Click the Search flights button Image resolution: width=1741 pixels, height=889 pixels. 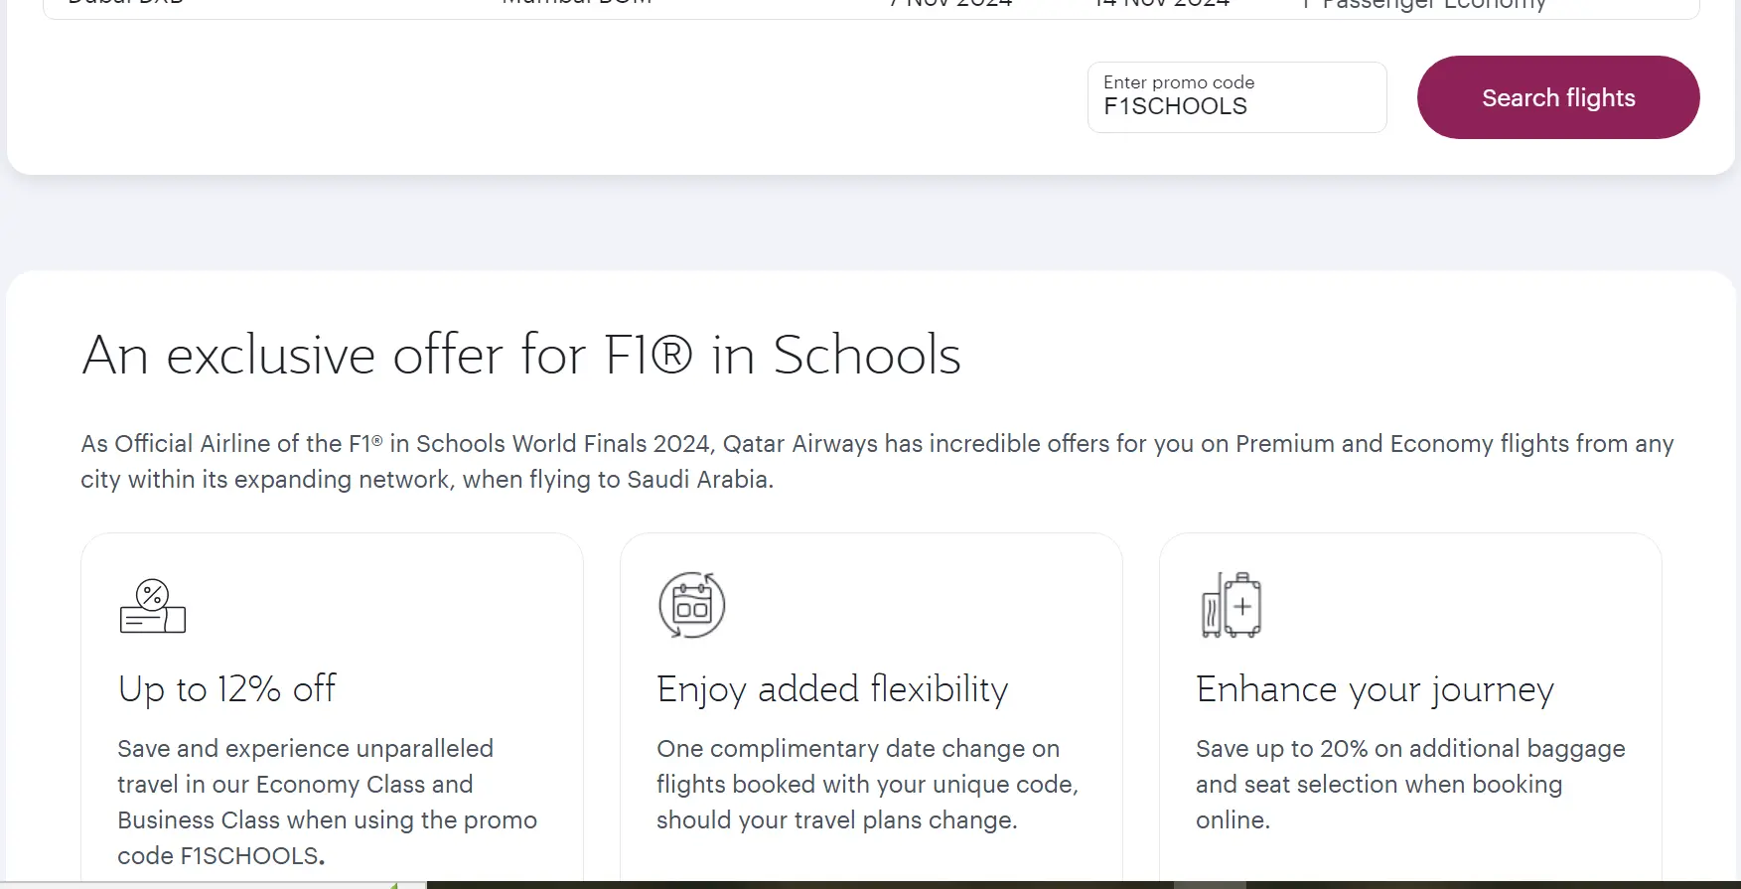tap(1557, 97)
